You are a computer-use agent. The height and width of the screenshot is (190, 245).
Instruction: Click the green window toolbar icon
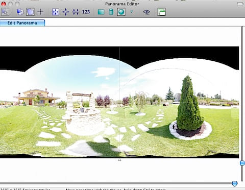(161, 12)
